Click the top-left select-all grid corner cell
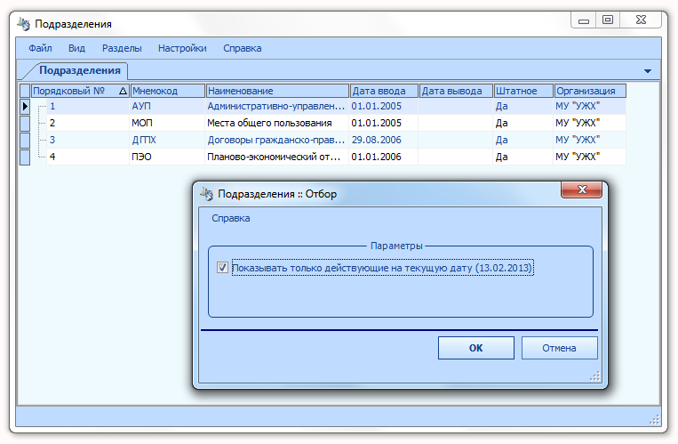This screenshot has width=678, height=444. click(25, 91)
